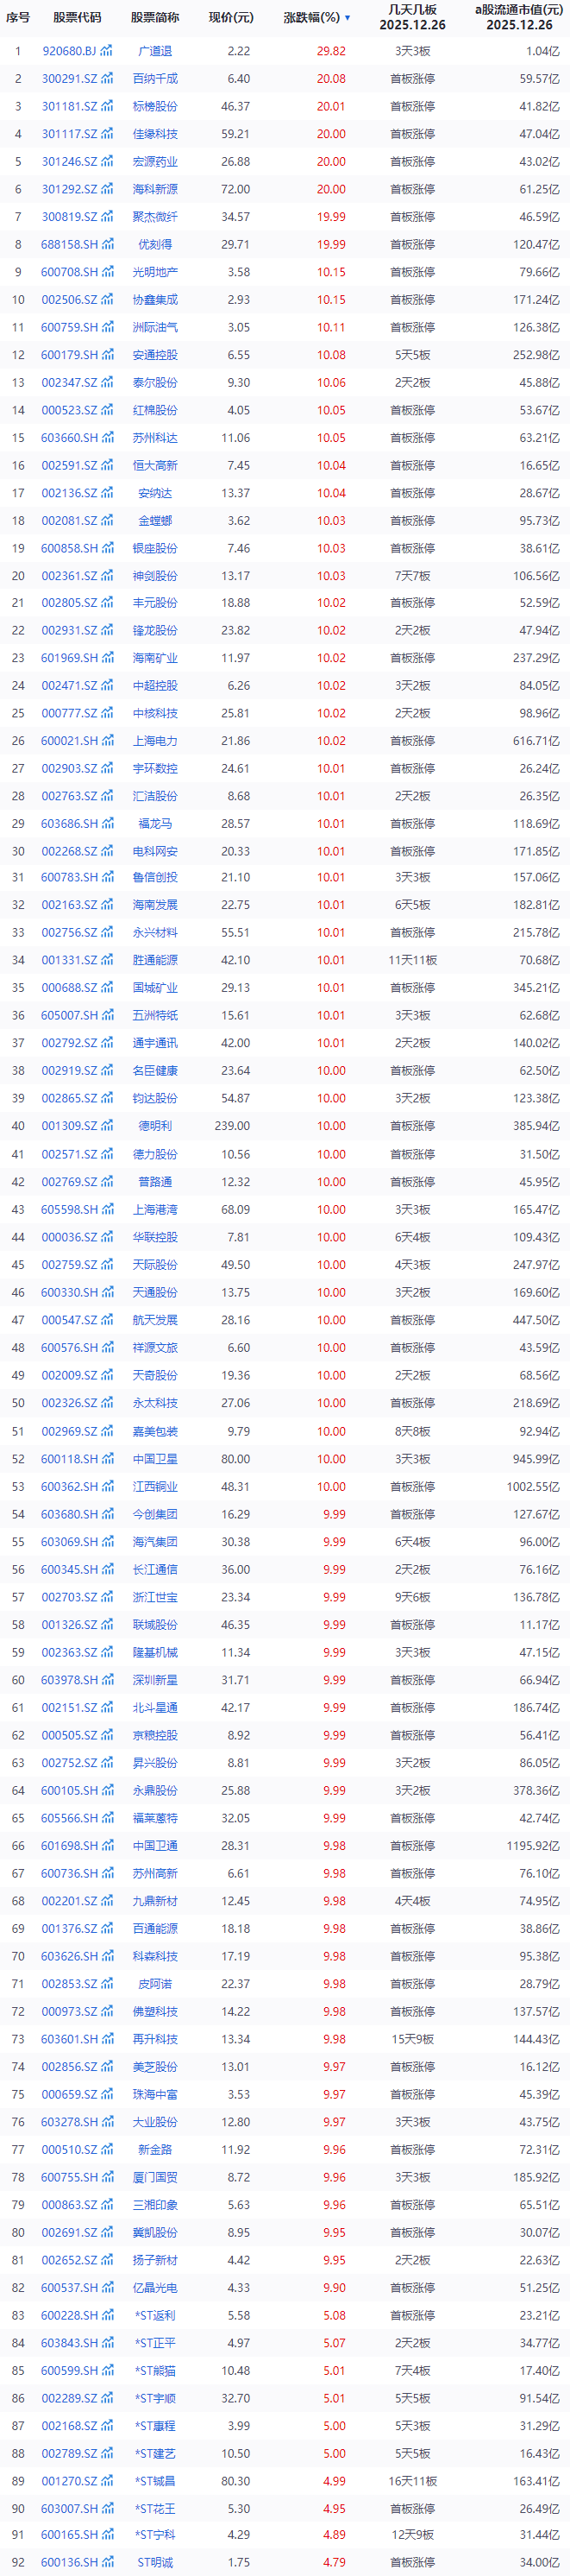
Task: Click the chart icon beside 601698.SH
Action: (x=107, y=1846)
